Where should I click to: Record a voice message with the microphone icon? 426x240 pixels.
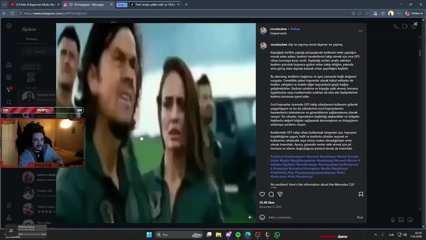pos(393,220)
